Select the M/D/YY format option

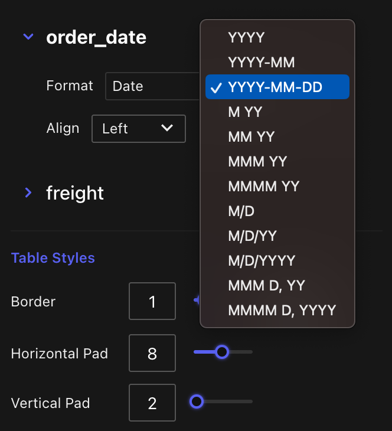252,236
